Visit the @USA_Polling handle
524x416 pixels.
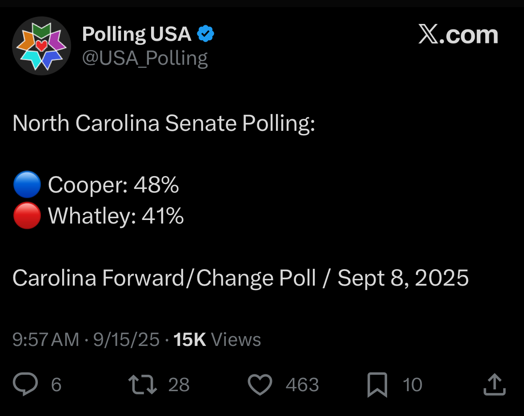pyautogui.click(x=145, y=59)
